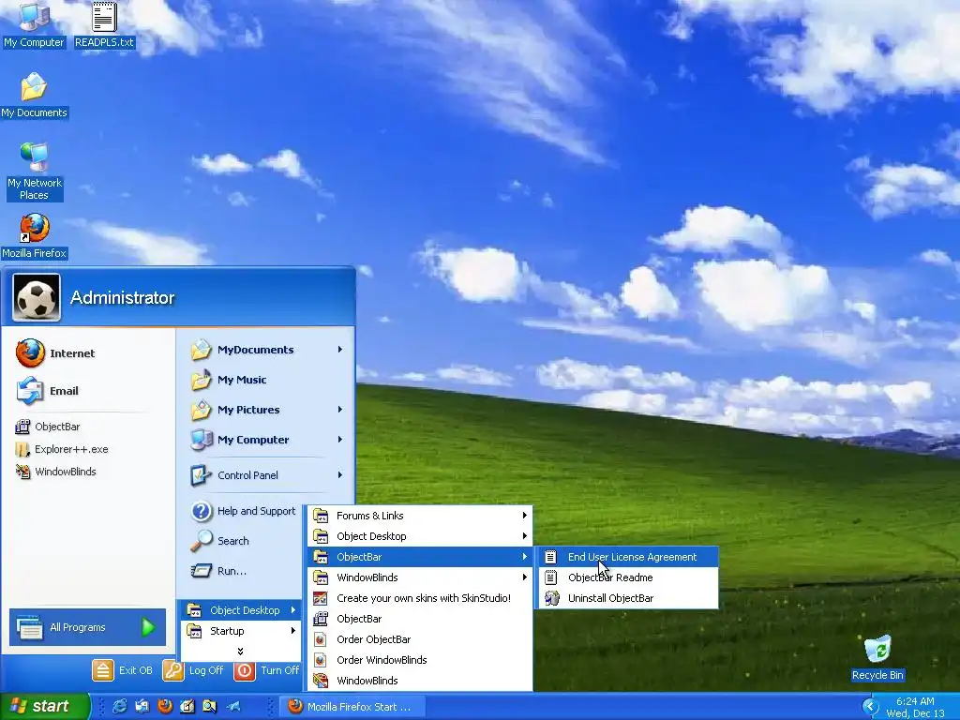Switch to Mozilla Firefox Start taskbar button
This screenshot has height=720, width=960.
tap(352, 707)
